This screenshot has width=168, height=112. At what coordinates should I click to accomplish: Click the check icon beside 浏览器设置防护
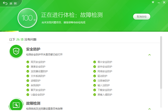pos(28,71)
